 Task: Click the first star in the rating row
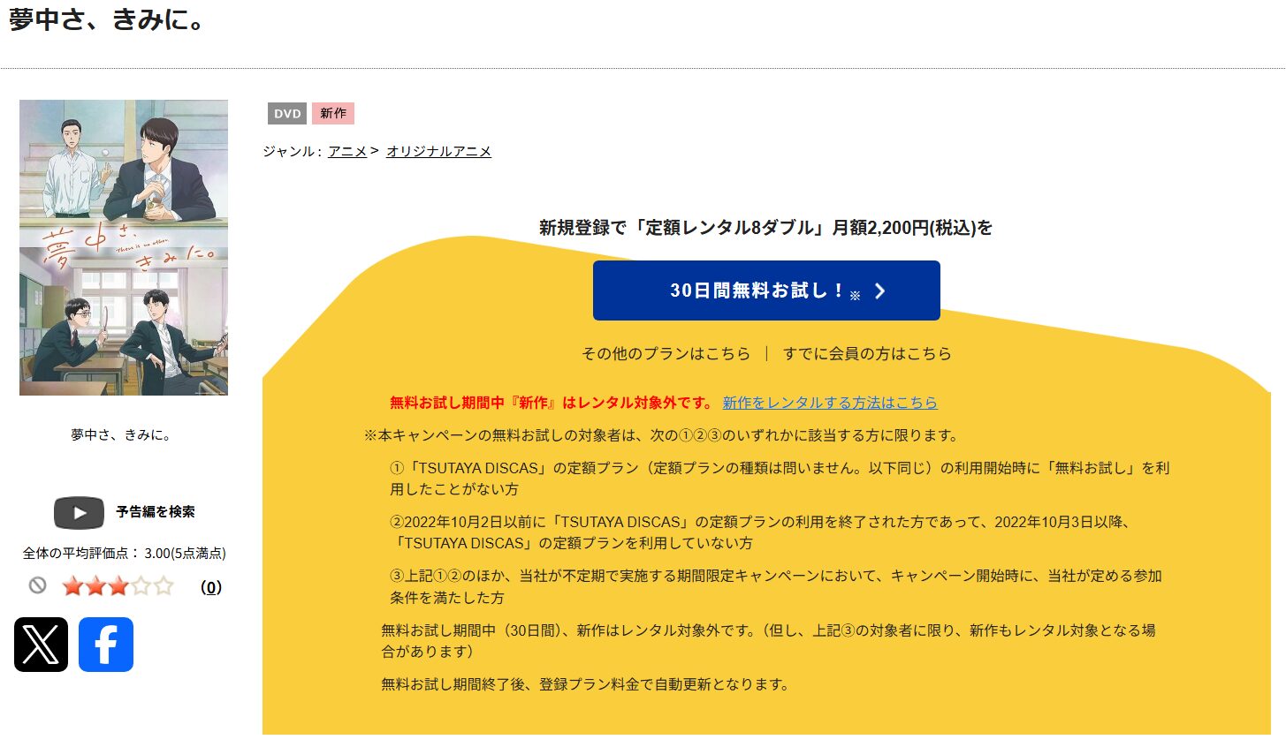(72, 586)
